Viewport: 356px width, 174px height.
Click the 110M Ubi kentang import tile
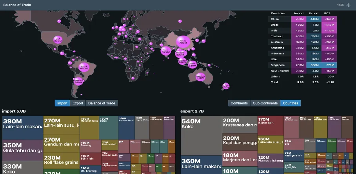pyautogui.click(x=90, y=170)
